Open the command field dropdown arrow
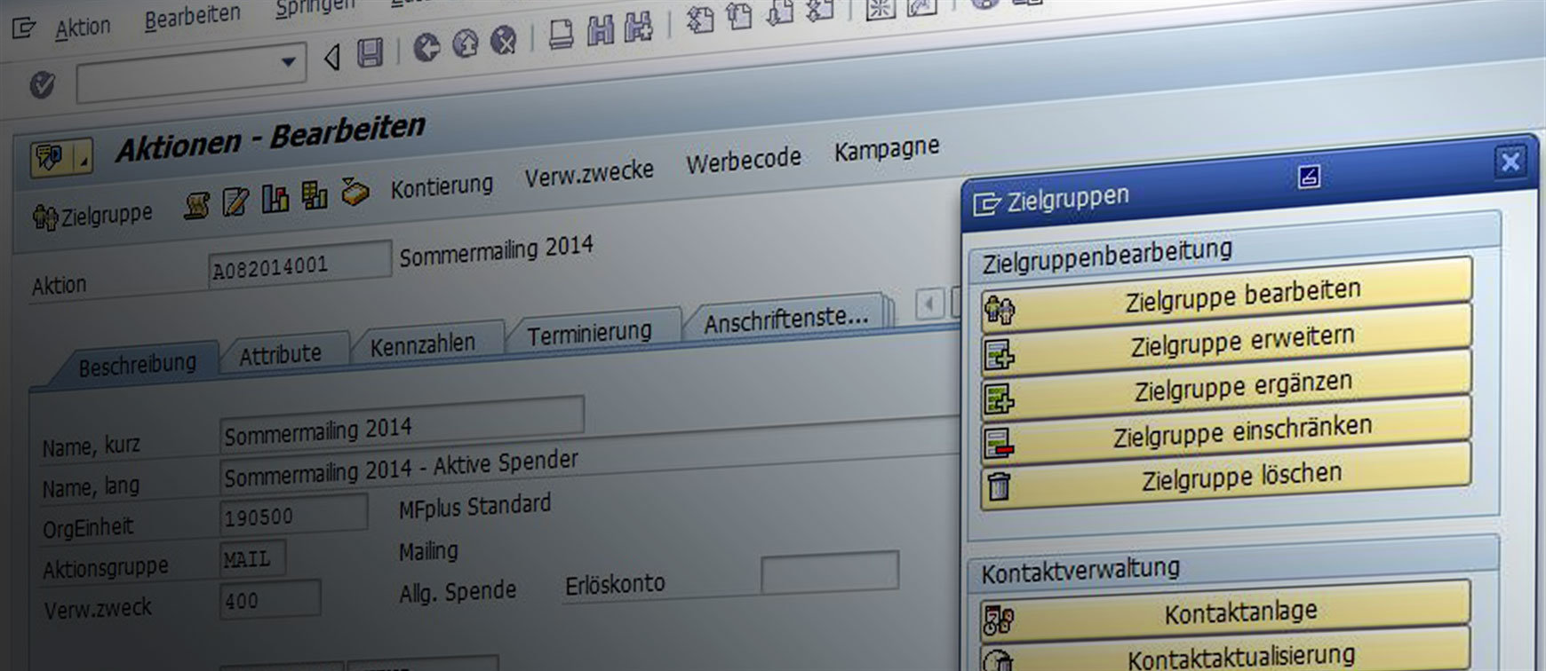 tap(288, 63)
